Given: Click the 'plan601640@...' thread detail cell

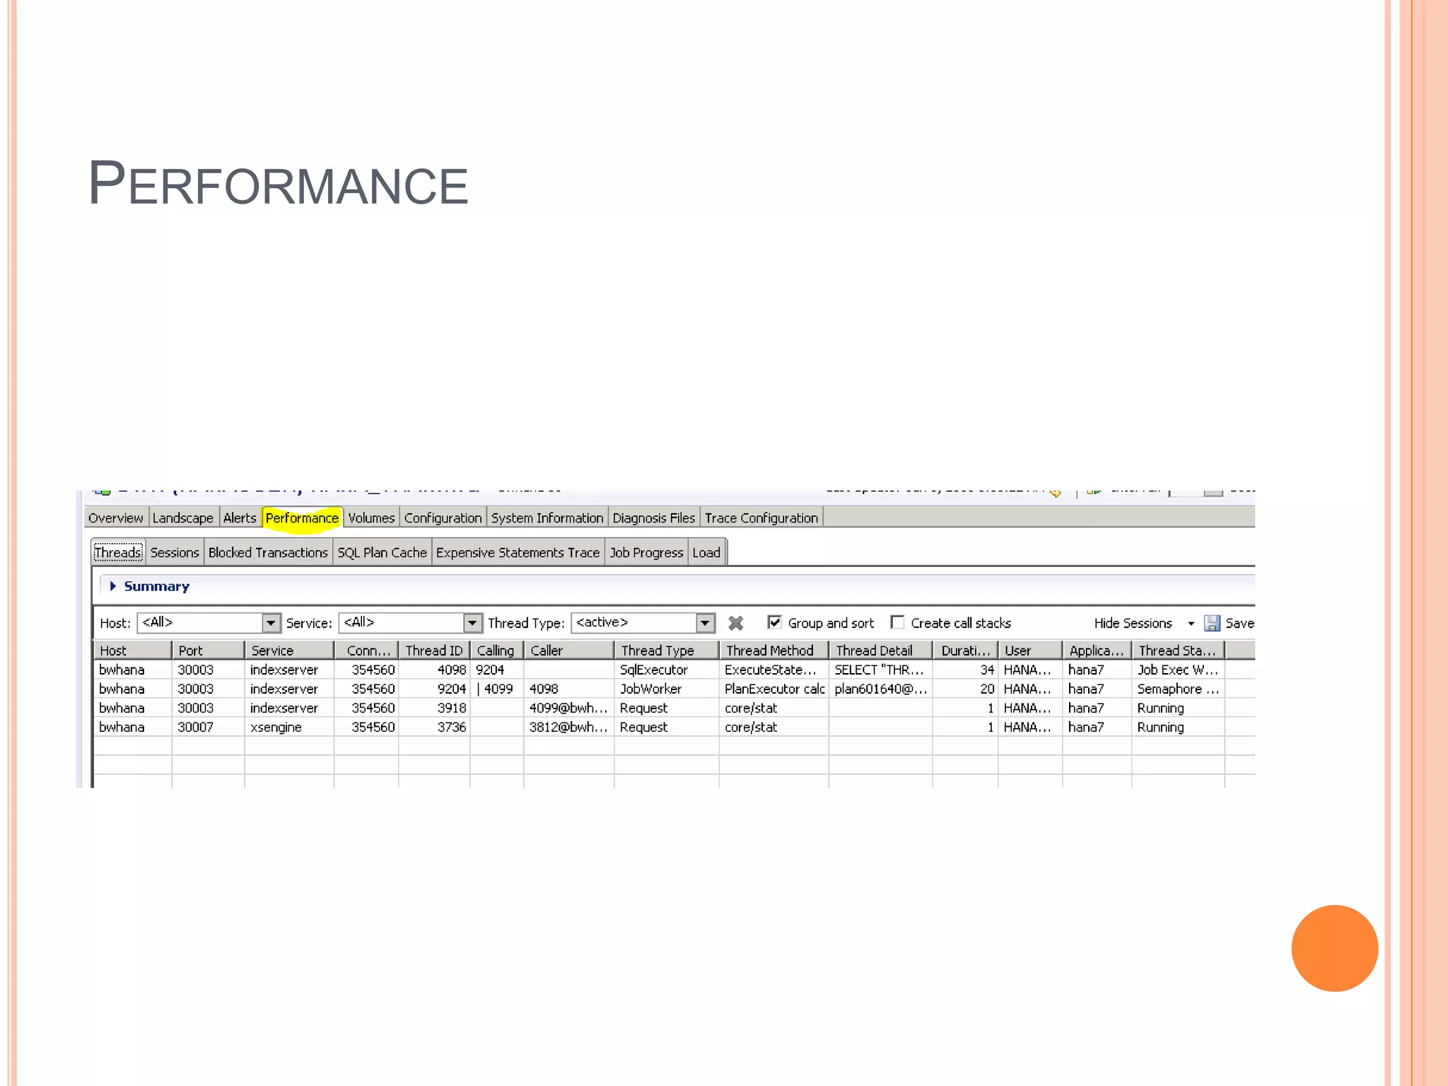Looking at the screenshot, I should pyautogui.click(x=880, y=689).
